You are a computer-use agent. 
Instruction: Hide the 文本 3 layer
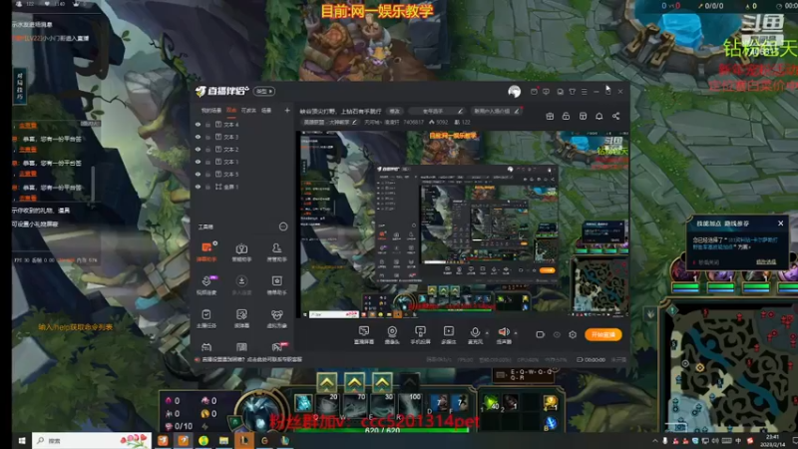[x=198, y=137]
